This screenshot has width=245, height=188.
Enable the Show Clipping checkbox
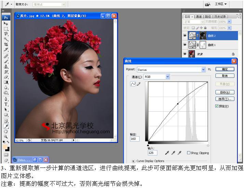click(189, 153)
